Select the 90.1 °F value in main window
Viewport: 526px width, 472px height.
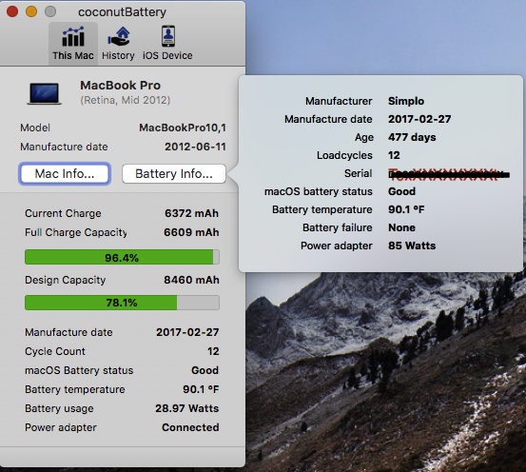click(x=201, y=389)
